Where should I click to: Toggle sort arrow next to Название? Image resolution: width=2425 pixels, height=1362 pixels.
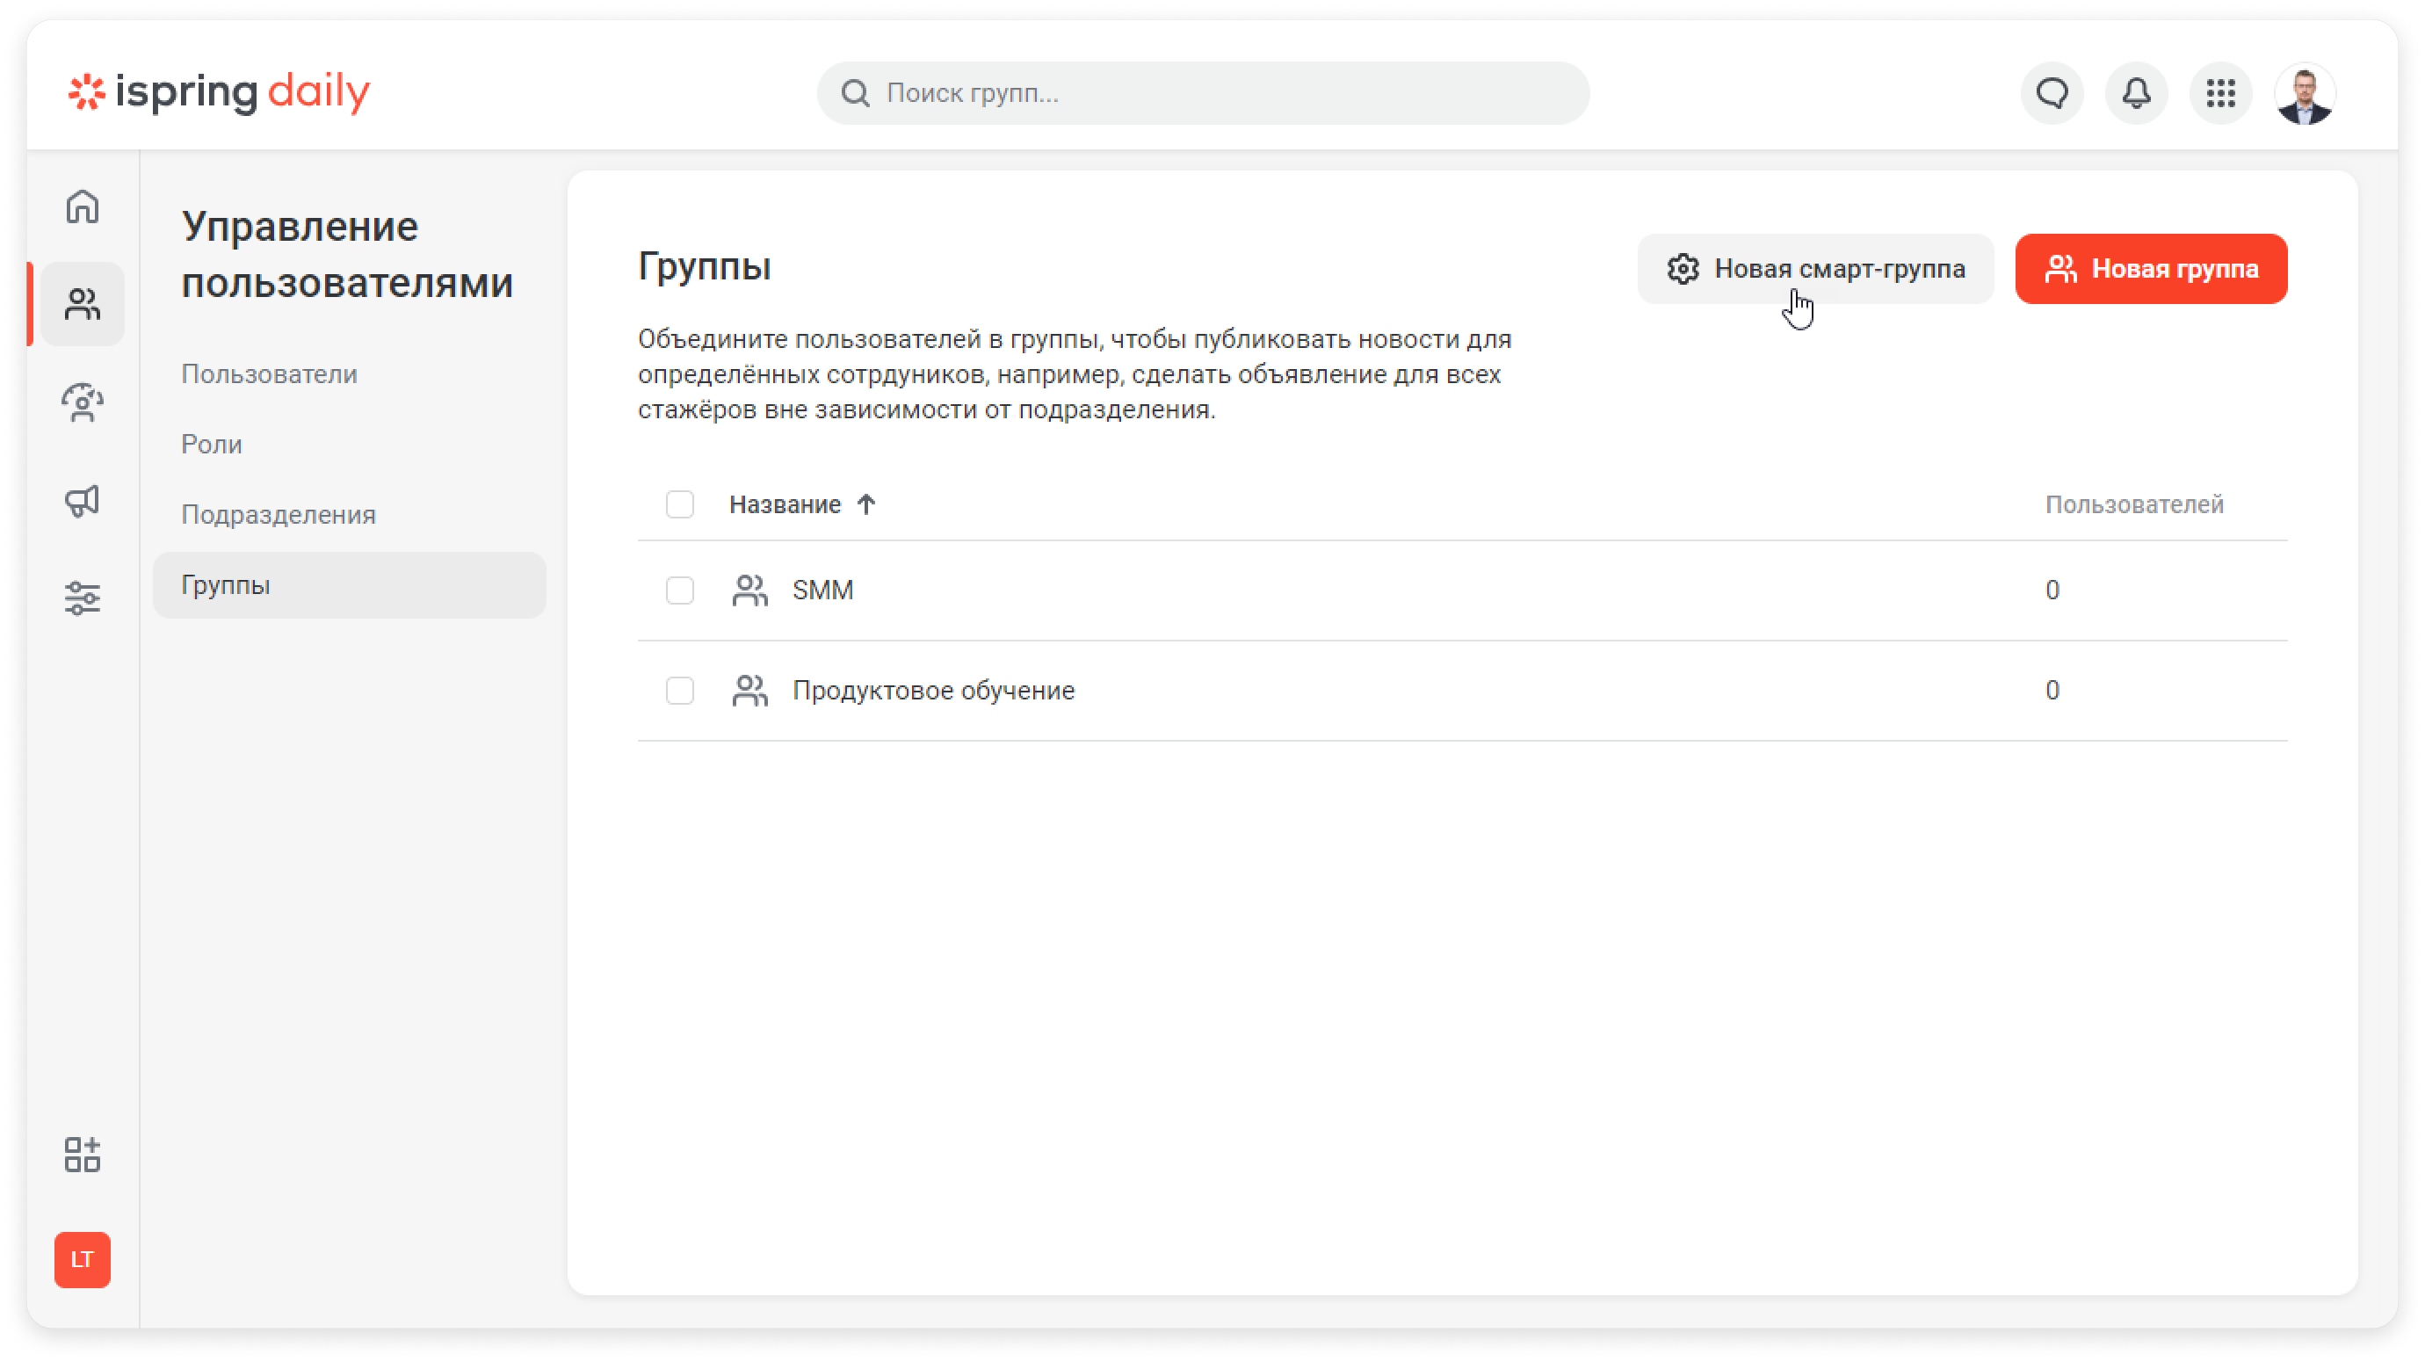(x=866, y=504)
